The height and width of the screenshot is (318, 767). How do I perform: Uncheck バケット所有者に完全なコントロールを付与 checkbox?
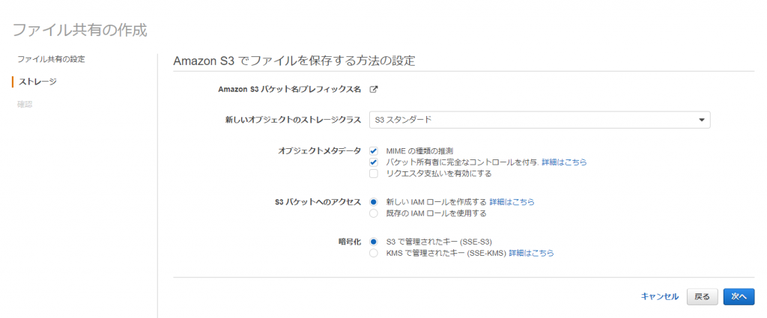(x=374, y=162)
